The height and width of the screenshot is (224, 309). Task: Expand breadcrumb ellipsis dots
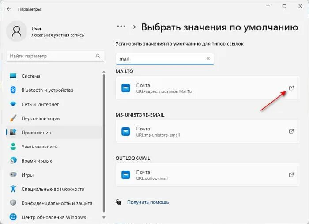pyautogui.click(x=121, y=26)
